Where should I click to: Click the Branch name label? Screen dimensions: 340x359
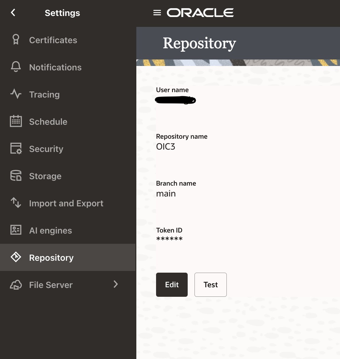176,183
